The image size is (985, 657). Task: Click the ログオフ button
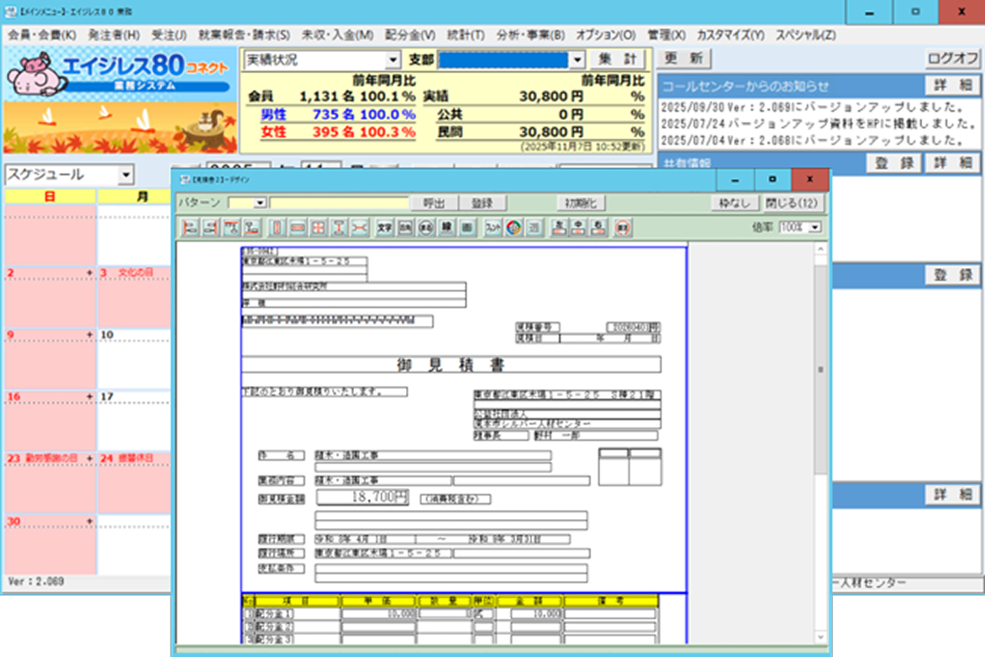tap(953, 59)
